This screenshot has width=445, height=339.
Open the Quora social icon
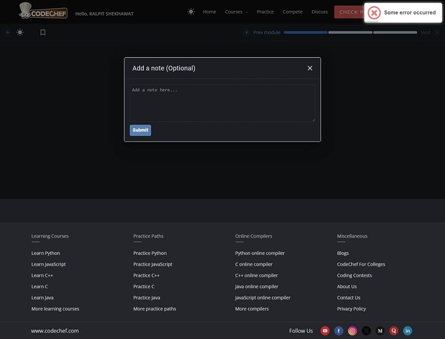pyautogui.click(x=393, y=331)
